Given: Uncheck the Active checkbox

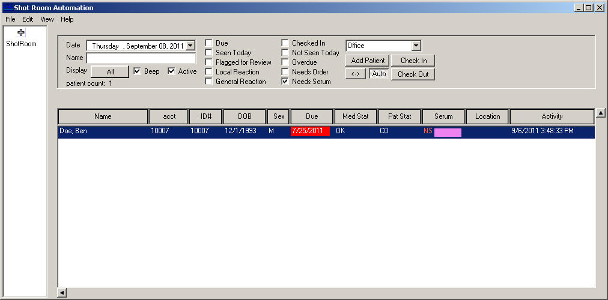Looking at the screenshot, I should click(171, 71).
